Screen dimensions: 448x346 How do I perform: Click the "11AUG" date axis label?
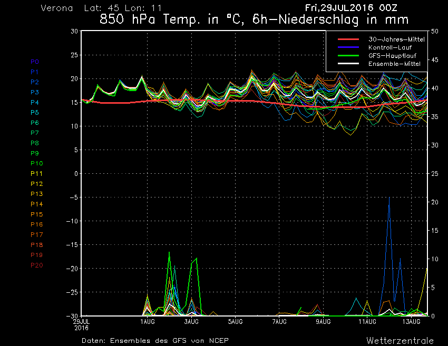(367, 322)
